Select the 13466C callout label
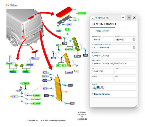This screenshot has height=127, width=145. [x=37, y=99]
